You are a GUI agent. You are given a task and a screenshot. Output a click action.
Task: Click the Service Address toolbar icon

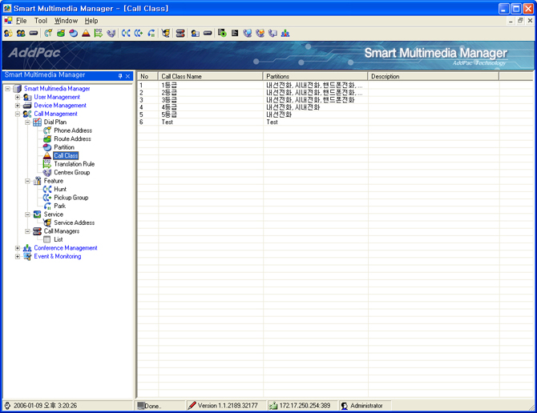[166, 33]
